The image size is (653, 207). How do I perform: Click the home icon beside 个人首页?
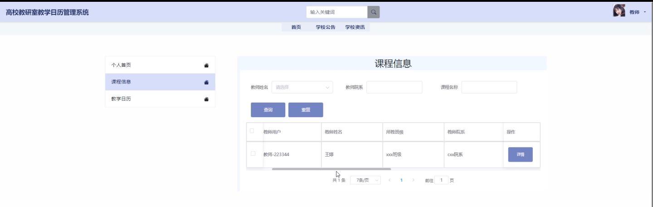click(206, 65)
